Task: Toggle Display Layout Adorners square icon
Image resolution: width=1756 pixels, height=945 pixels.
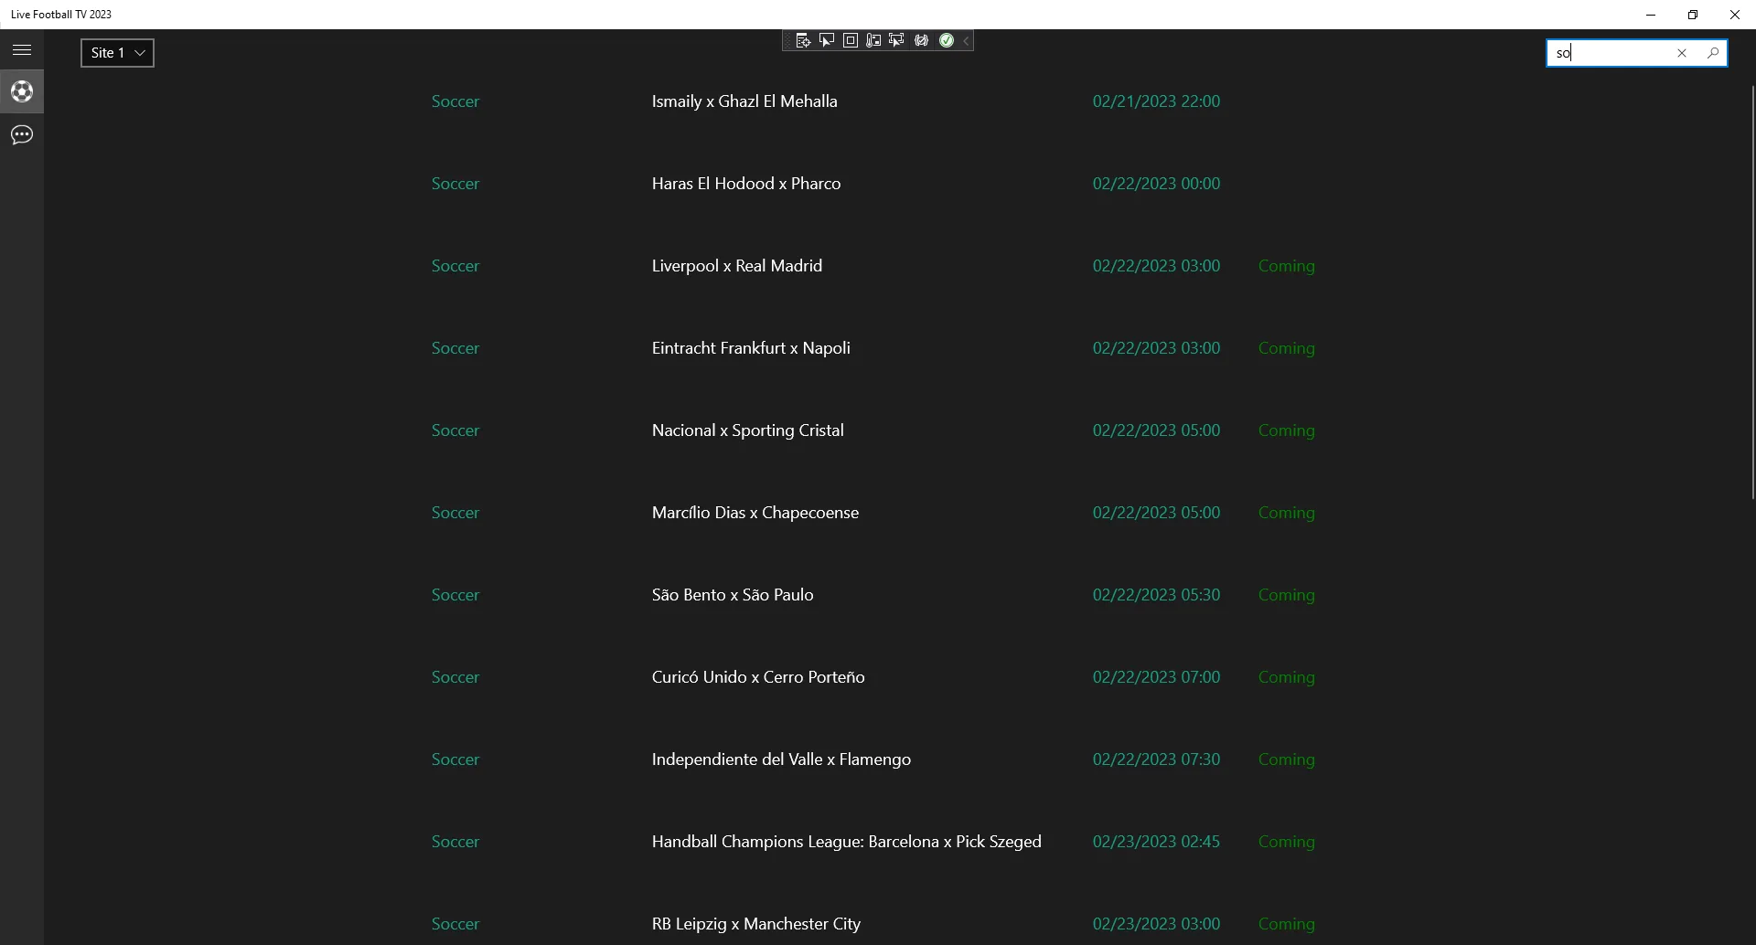Action: click(851, 40)
